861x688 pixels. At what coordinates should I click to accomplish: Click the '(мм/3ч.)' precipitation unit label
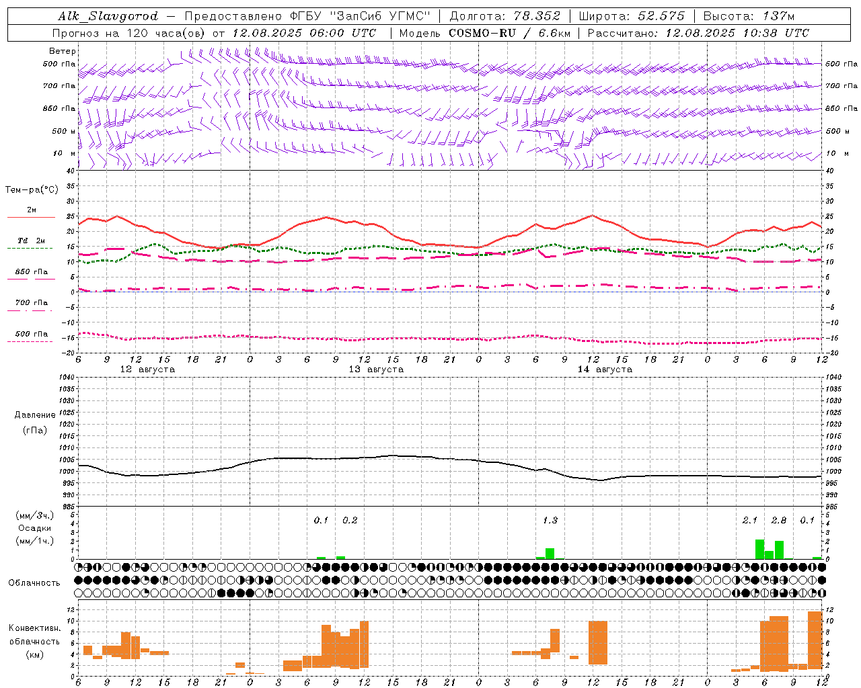[x=35, y=515]
